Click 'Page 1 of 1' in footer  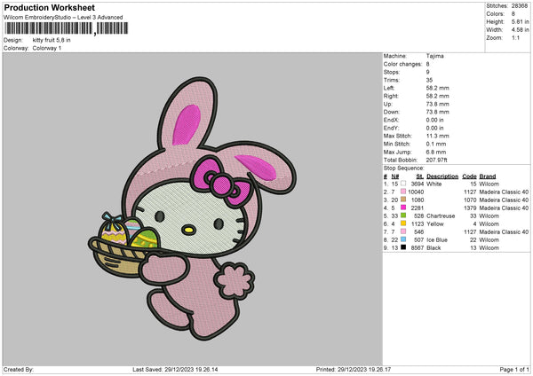pos(514,370)
